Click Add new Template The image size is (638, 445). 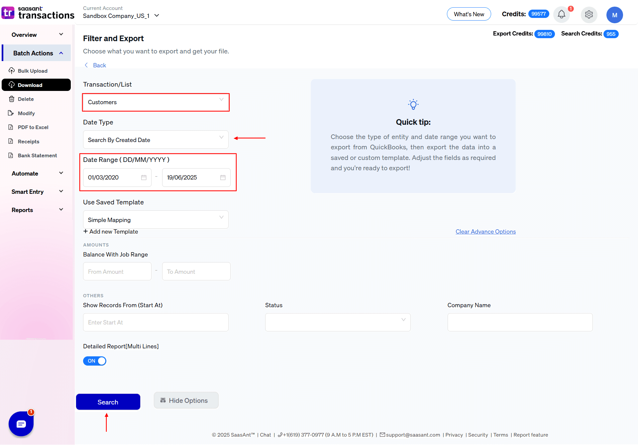(x=113, y=231)
